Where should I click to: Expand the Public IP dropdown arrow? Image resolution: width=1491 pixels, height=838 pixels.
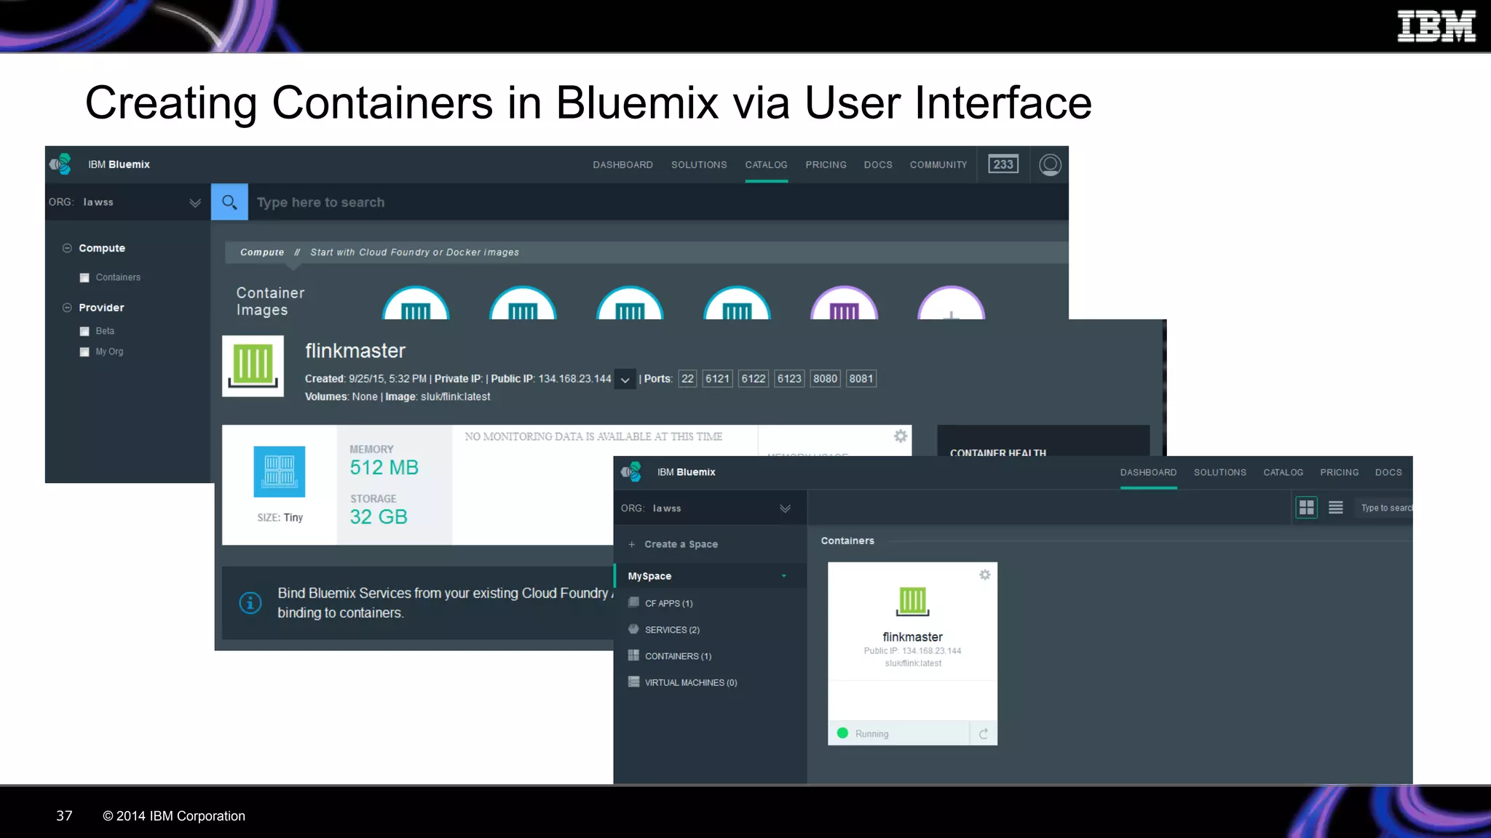click(x=625, y=380)
